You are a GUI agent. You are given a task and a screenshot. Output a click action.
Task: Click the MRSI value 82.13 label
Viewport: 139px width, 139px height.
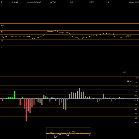(129, 81)
